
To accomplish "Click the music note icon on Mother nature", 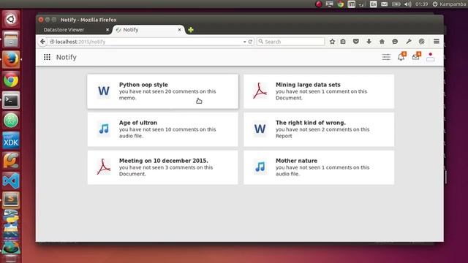I will (260, 167).
